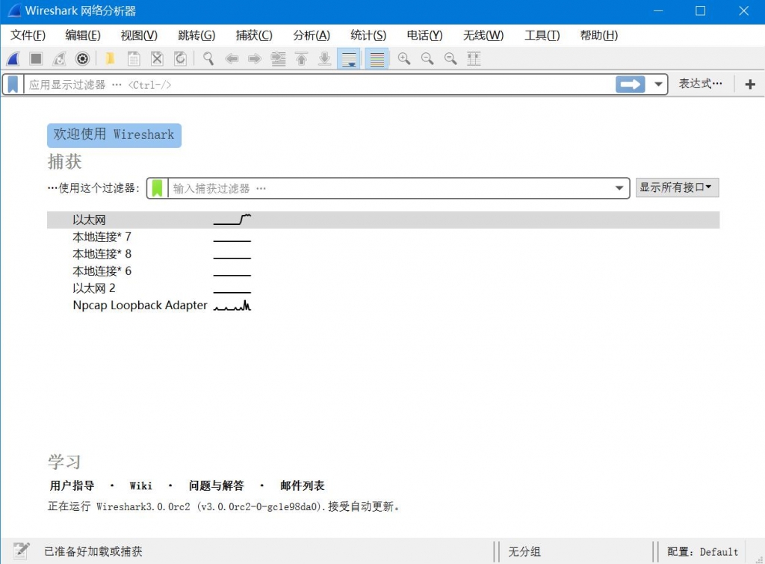Click the 配置: Default profile in status bar
765x564 pixels.
tap(702, 552)
